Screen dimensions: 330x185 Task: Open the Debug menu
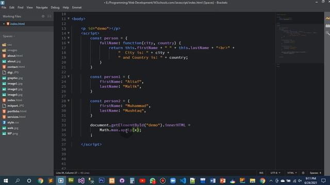click(x=55, y=7)
